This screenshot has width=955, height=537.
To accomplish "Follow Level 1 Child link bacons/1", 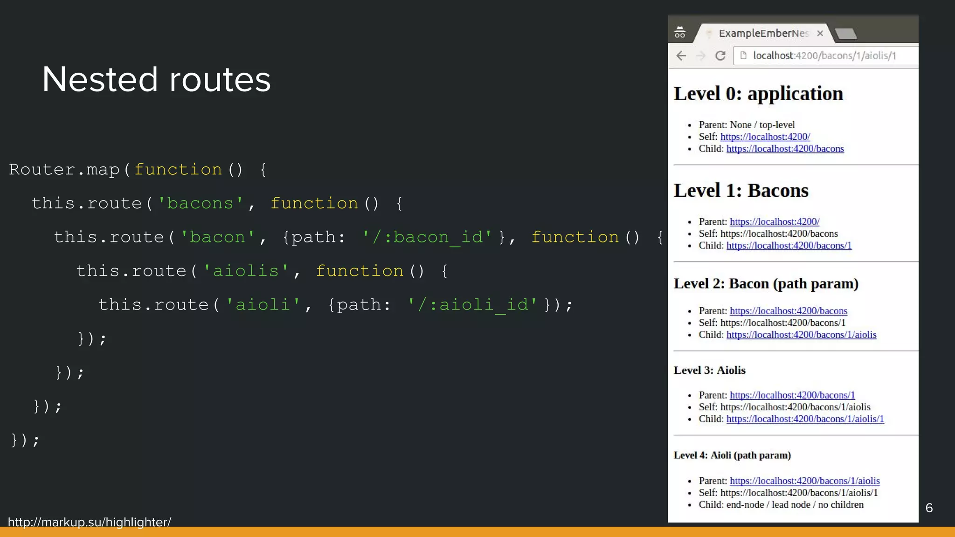I will point(789,246).
